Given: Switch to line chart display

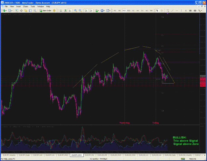Looking at the screenshot, I should pos(70,11).
